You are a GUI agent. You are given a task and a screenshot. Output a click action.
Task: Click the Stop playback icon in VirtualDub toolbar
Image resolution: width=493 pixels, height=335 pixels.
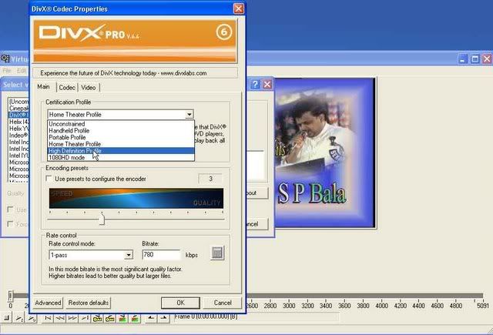pos(7,318)
